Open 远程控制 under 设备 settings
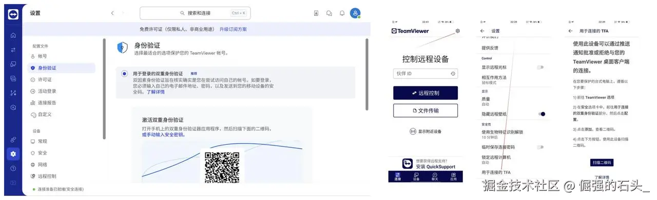 61,176
